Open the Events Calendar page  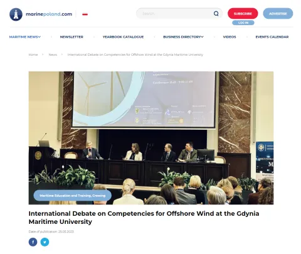tap(272, 37)
